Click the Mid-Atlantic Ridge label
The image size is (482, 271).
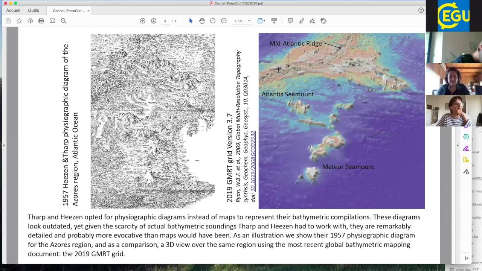coord(296,44)
